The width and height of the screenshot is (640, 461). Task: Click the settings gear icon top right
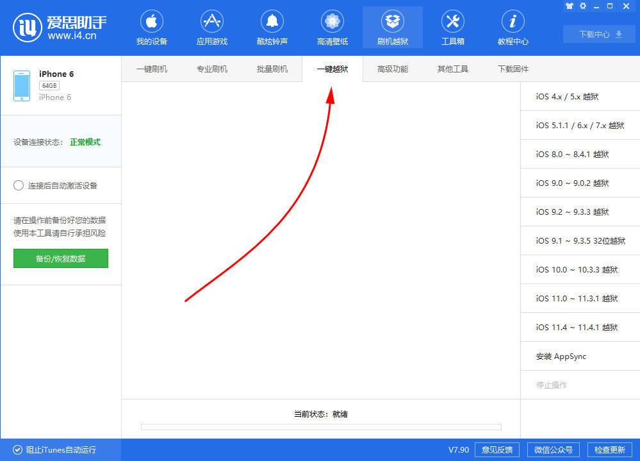582,6
